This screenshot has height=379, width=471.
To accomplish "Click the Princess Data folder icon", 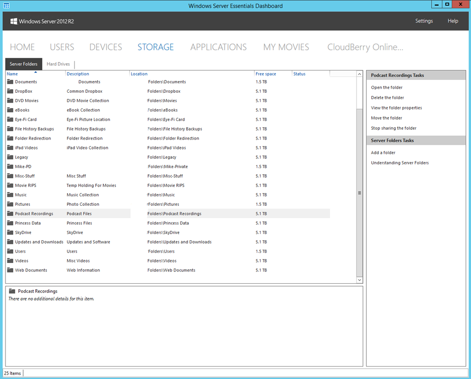I will [x=10, y=223].
